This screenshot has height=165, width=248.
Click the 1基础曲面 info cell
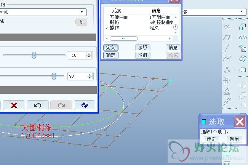[160, 17]
